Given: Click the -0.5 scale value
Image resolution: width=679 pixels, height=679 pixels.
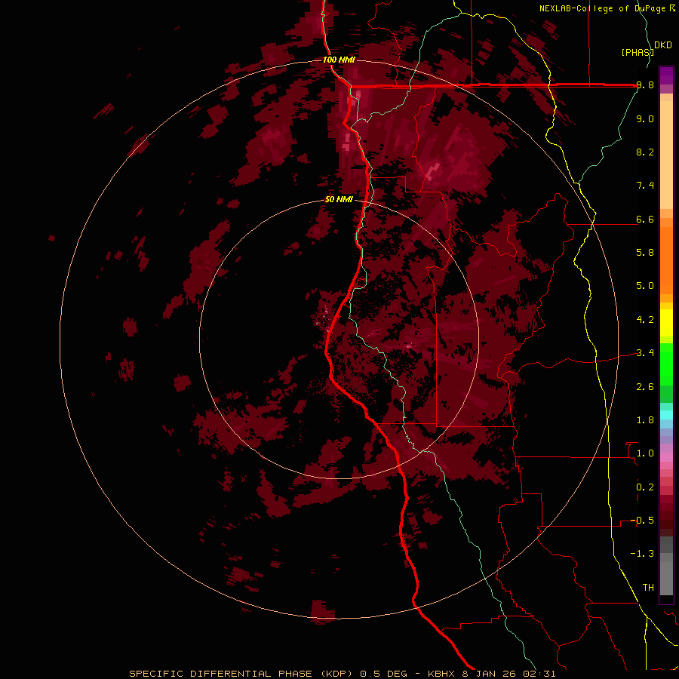Looking at the screenshot, I should (x=643, y=521).
